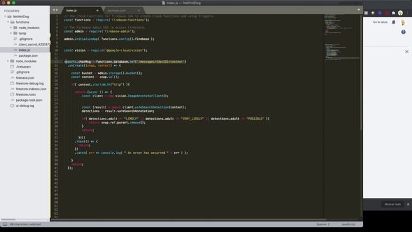
Task: Open the browser extensions puzzle icon
Action: pos(393,13)
